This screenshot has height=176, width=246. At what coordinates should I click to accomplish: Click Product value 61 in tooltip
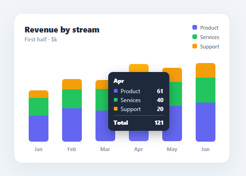[160, 91]
